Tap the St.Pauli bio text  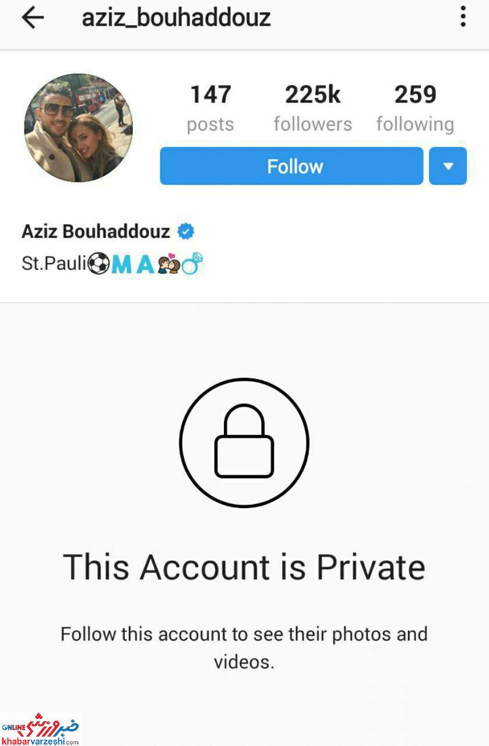pos(54,264)
